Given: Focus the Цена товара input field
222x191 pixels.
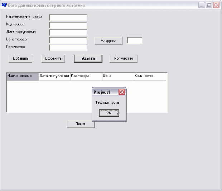Looking at the screenshot, I should [68, 40].
